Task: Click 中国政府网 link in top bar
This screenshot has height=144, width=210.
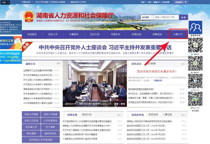Action: coord(26,2)
